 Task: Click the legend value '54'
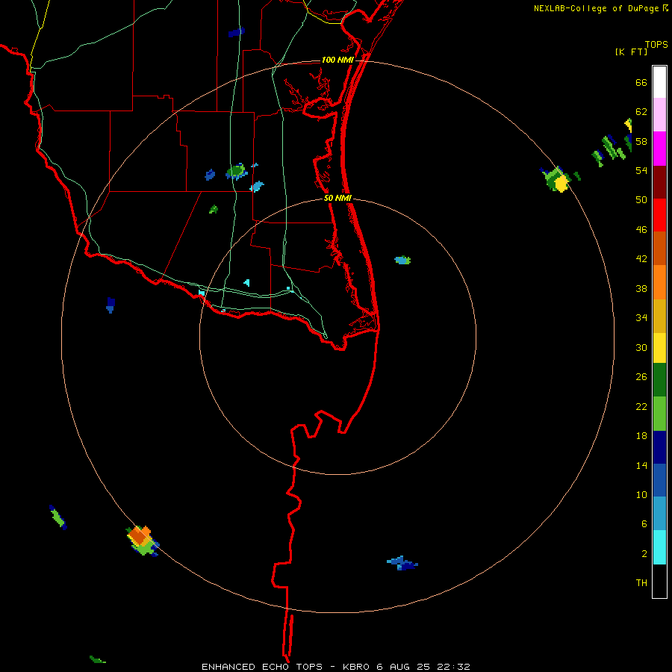coord(641,170)
